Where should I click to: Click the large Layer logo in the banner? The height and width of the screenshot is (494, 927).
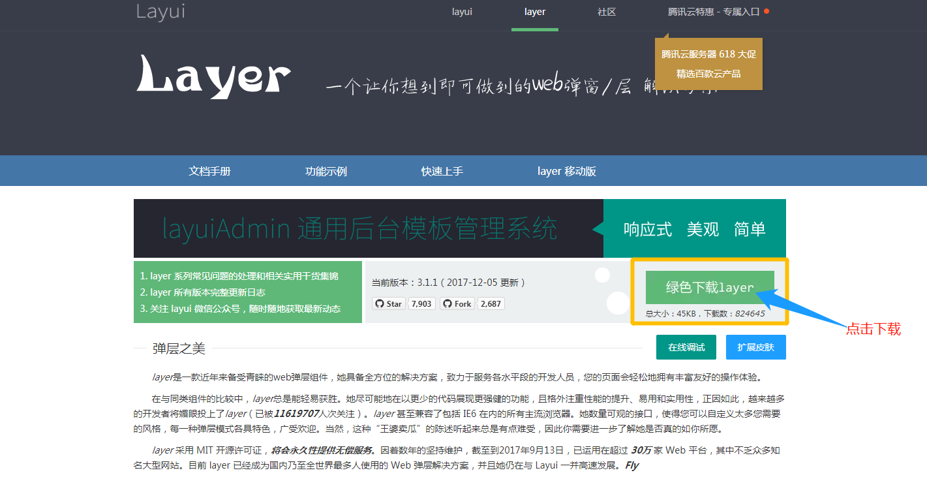tap(213, 76)
